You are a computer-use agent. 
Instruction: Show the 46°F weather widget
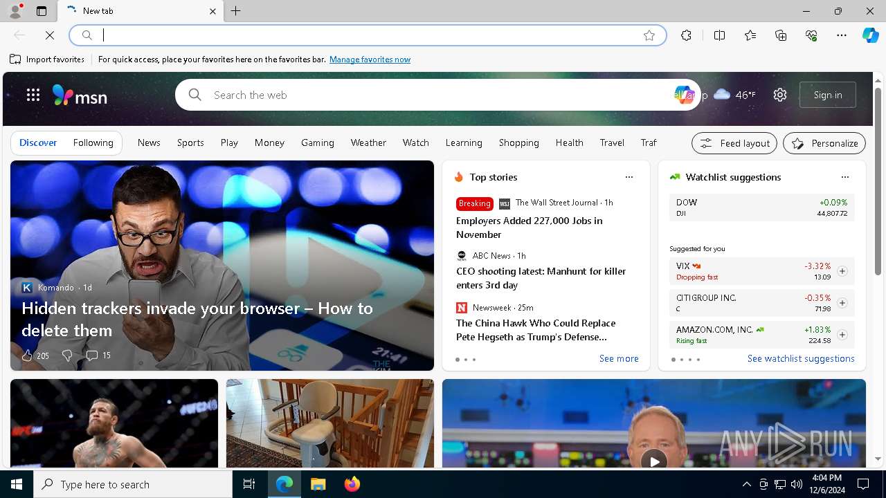tap(734, 95)
